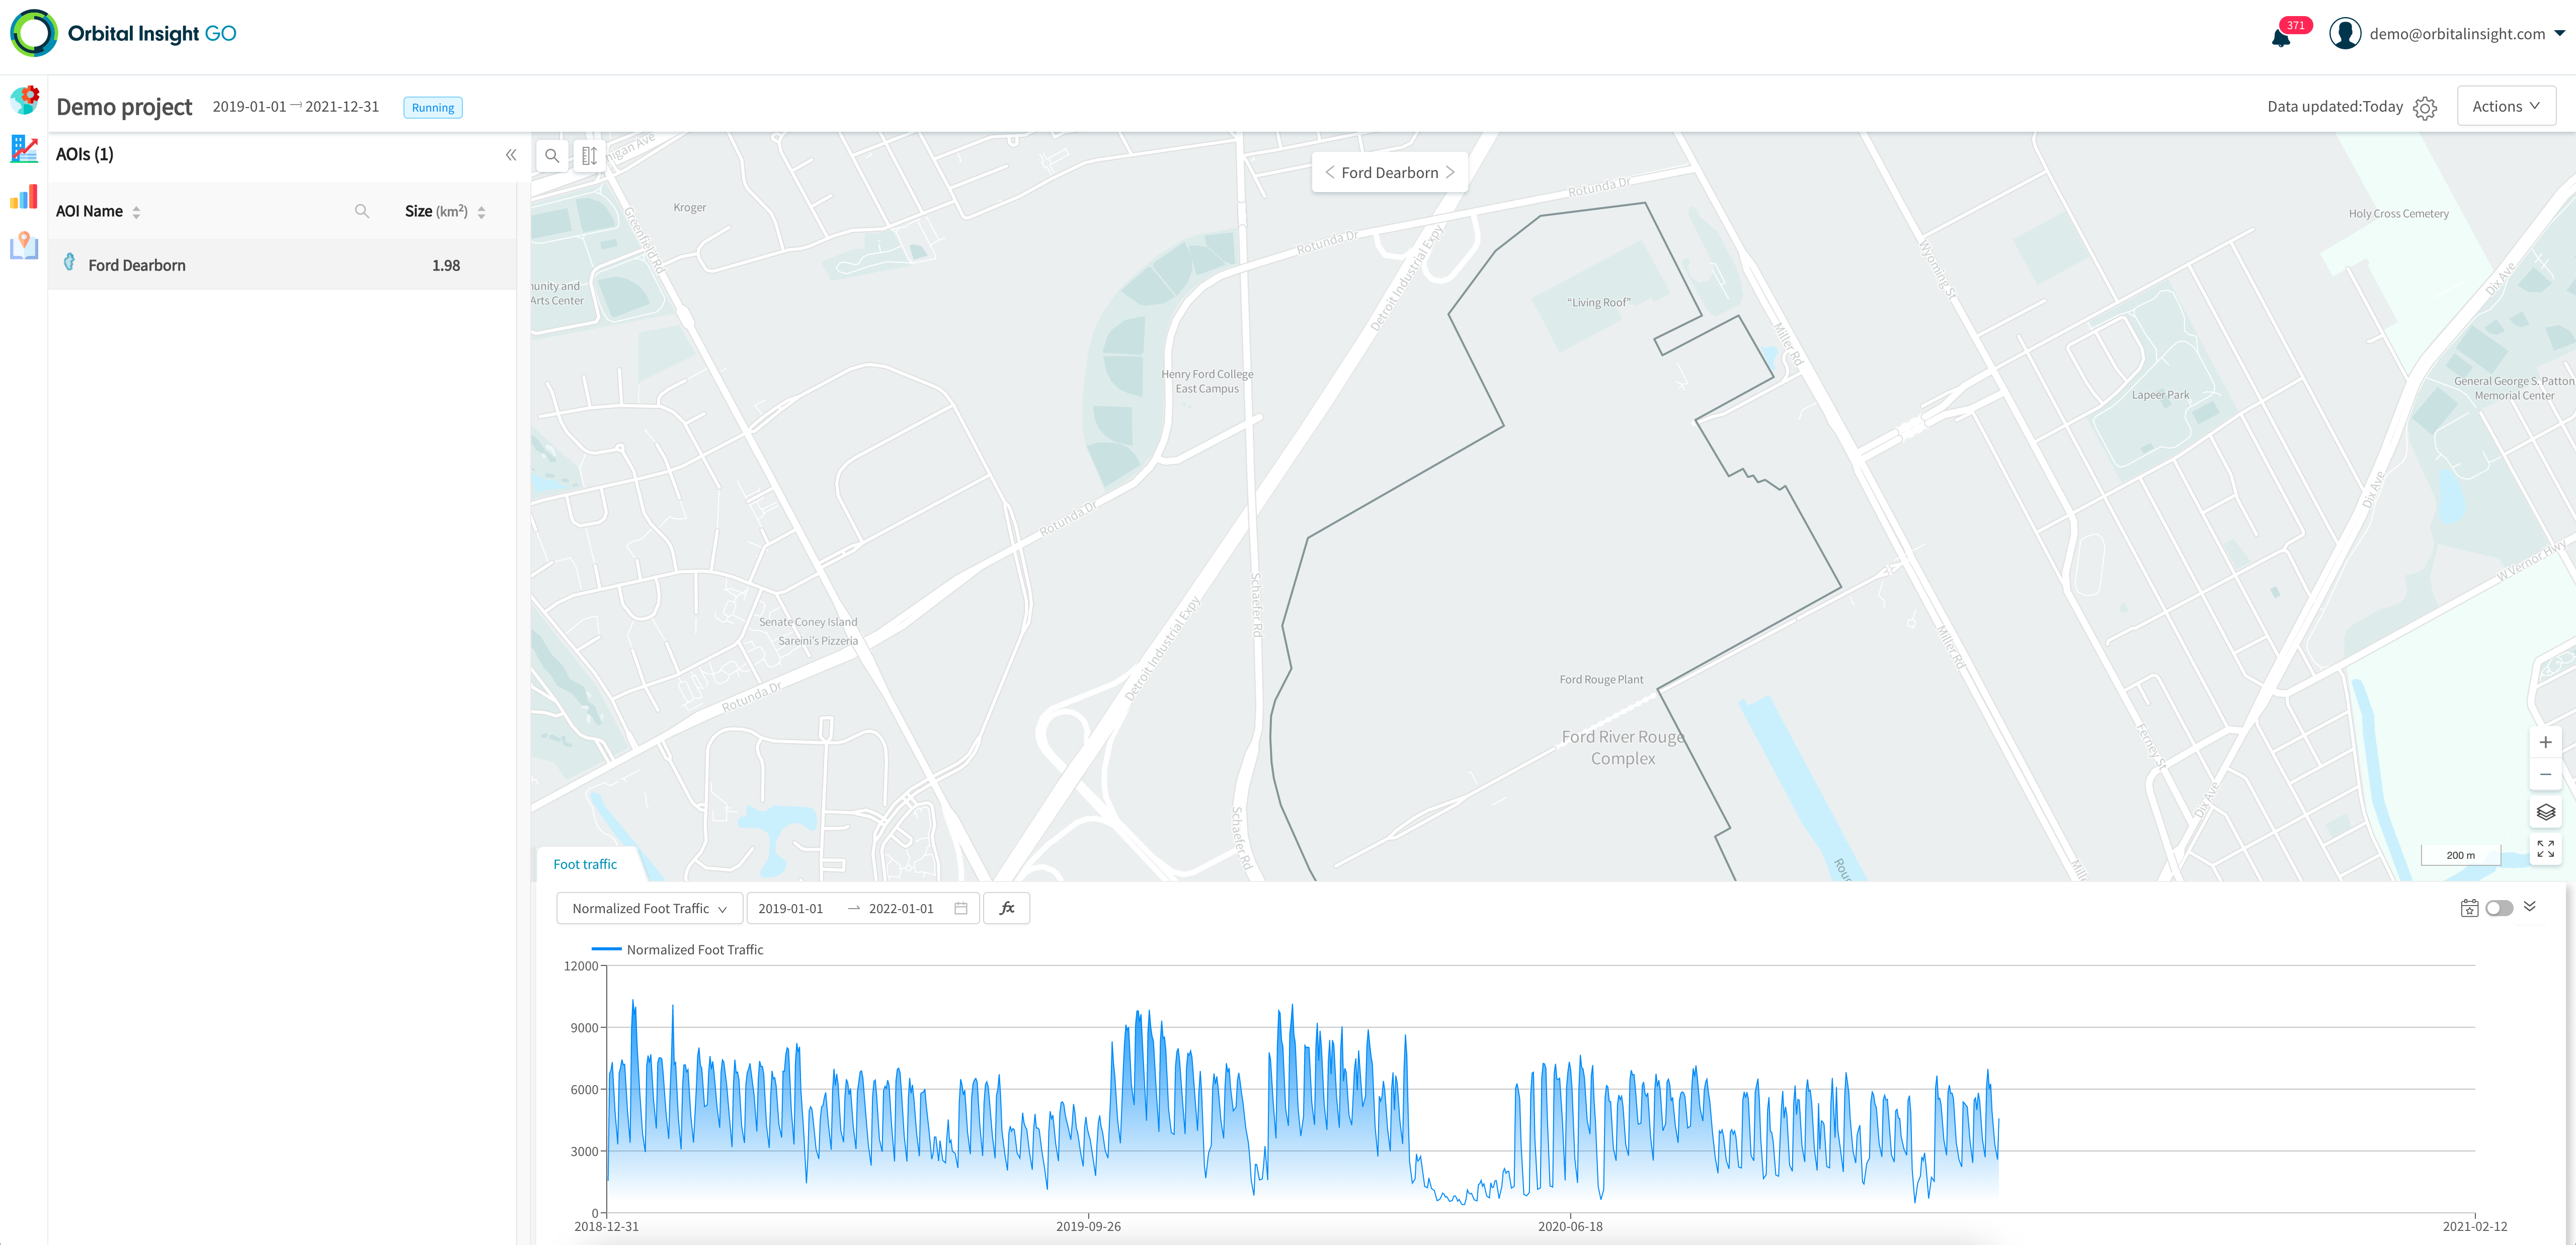The width and height of the screenshot is (2576, 1245).
Task: Expand the Actions dropdown
Action: (x=2505, y=106)
